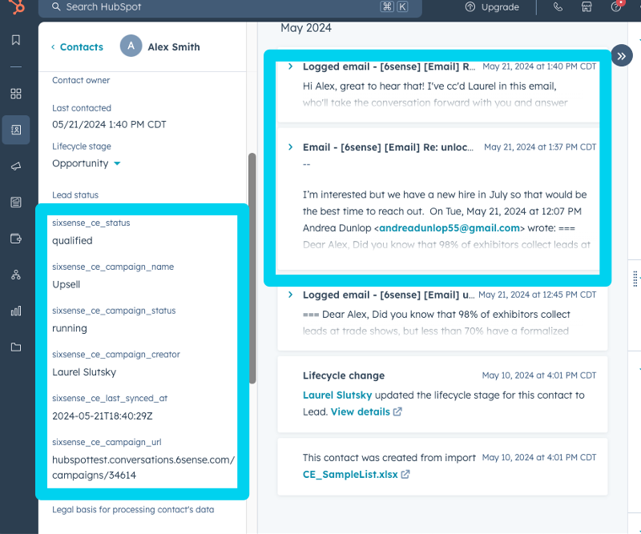Open the Content sidebar icon
Image resolution: width=641 pixels, height=534 pixels.
[x=16, y=203]
